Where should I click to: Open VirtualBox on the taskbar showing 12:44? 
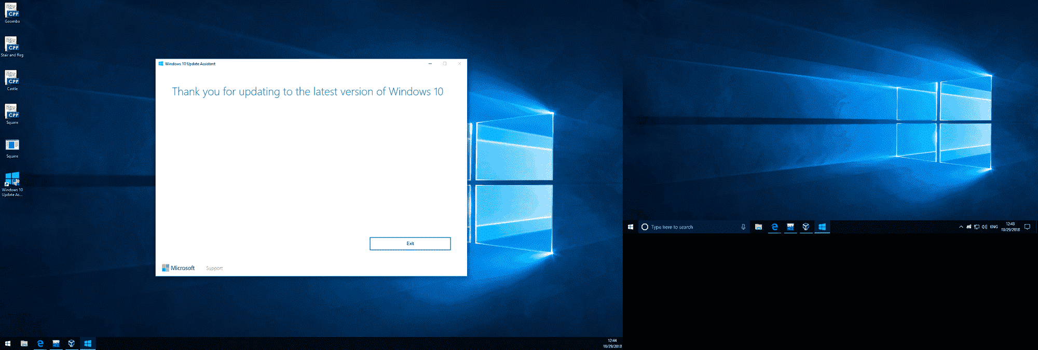tap(72, 343)
